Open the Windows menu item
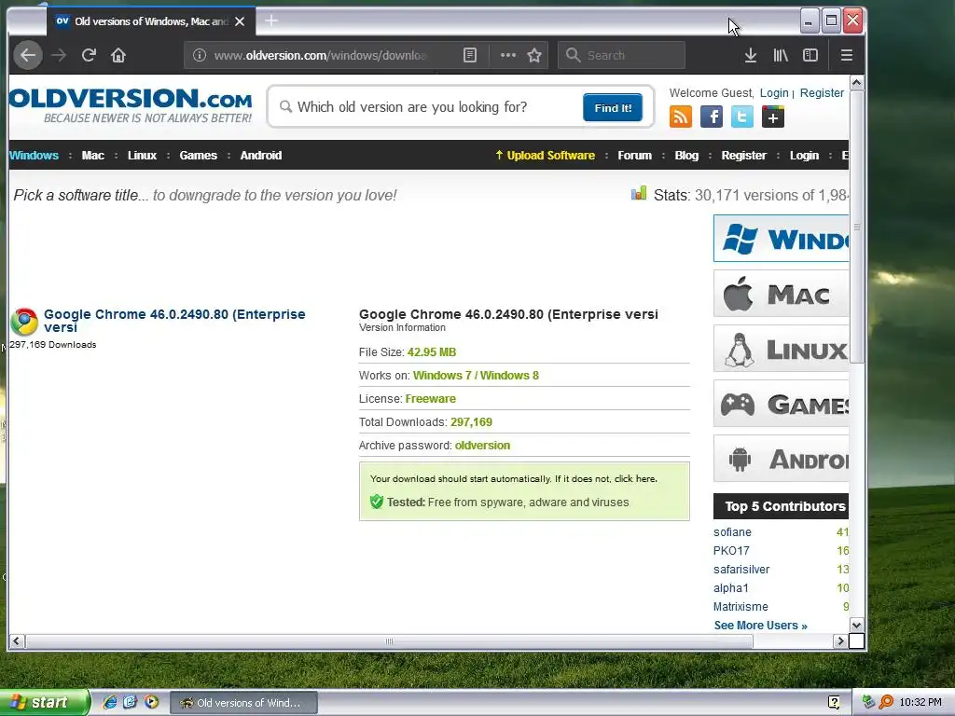Viewport: 955px width, 716px height. point(35,156)
